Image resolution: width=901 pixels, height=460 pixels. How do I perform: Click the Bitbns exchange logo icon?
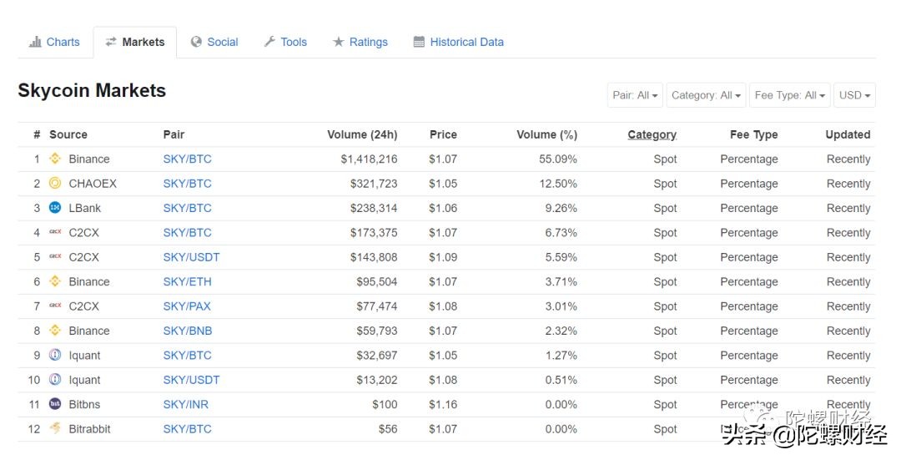(x=55, y=404)
